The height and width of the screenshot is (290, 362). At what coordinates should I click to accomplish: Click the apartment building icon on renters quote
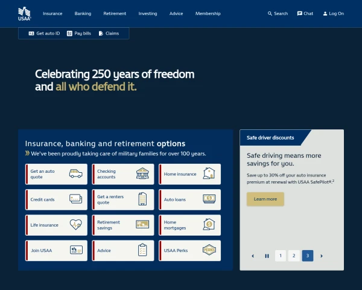pyautogui.click(x=142, y=199)
